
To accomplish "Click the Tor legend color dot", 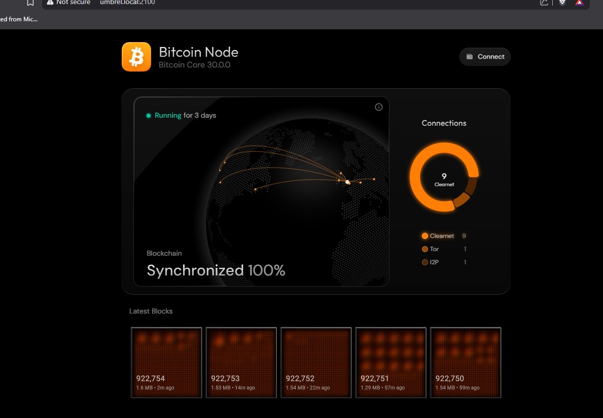I will pyautogui.click(x=425, y=249).
